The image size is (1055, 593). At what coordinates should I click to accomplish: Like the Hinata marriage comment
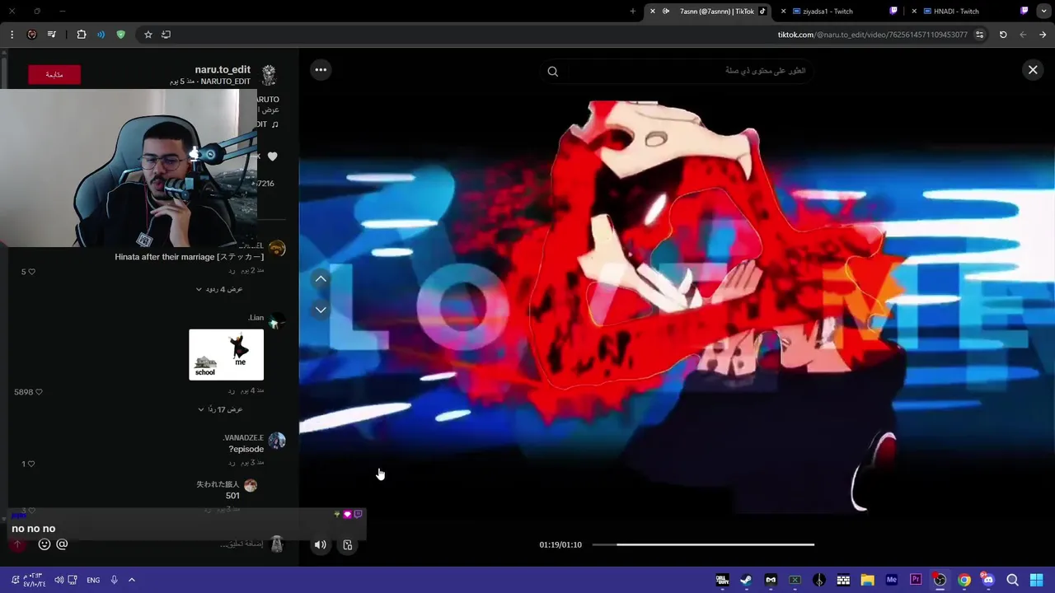click(31, 272)
